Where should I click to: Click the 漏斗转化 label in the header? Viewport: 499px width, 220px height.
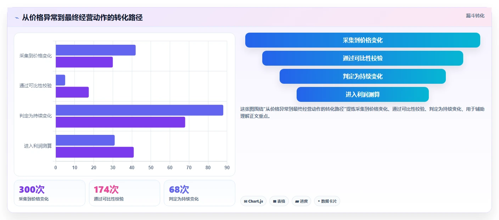click(475, 16)
